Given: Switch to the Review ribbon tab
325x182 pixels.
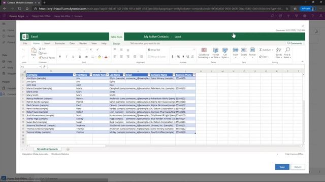Looking at the screenshot, I should tap(83, 43).
